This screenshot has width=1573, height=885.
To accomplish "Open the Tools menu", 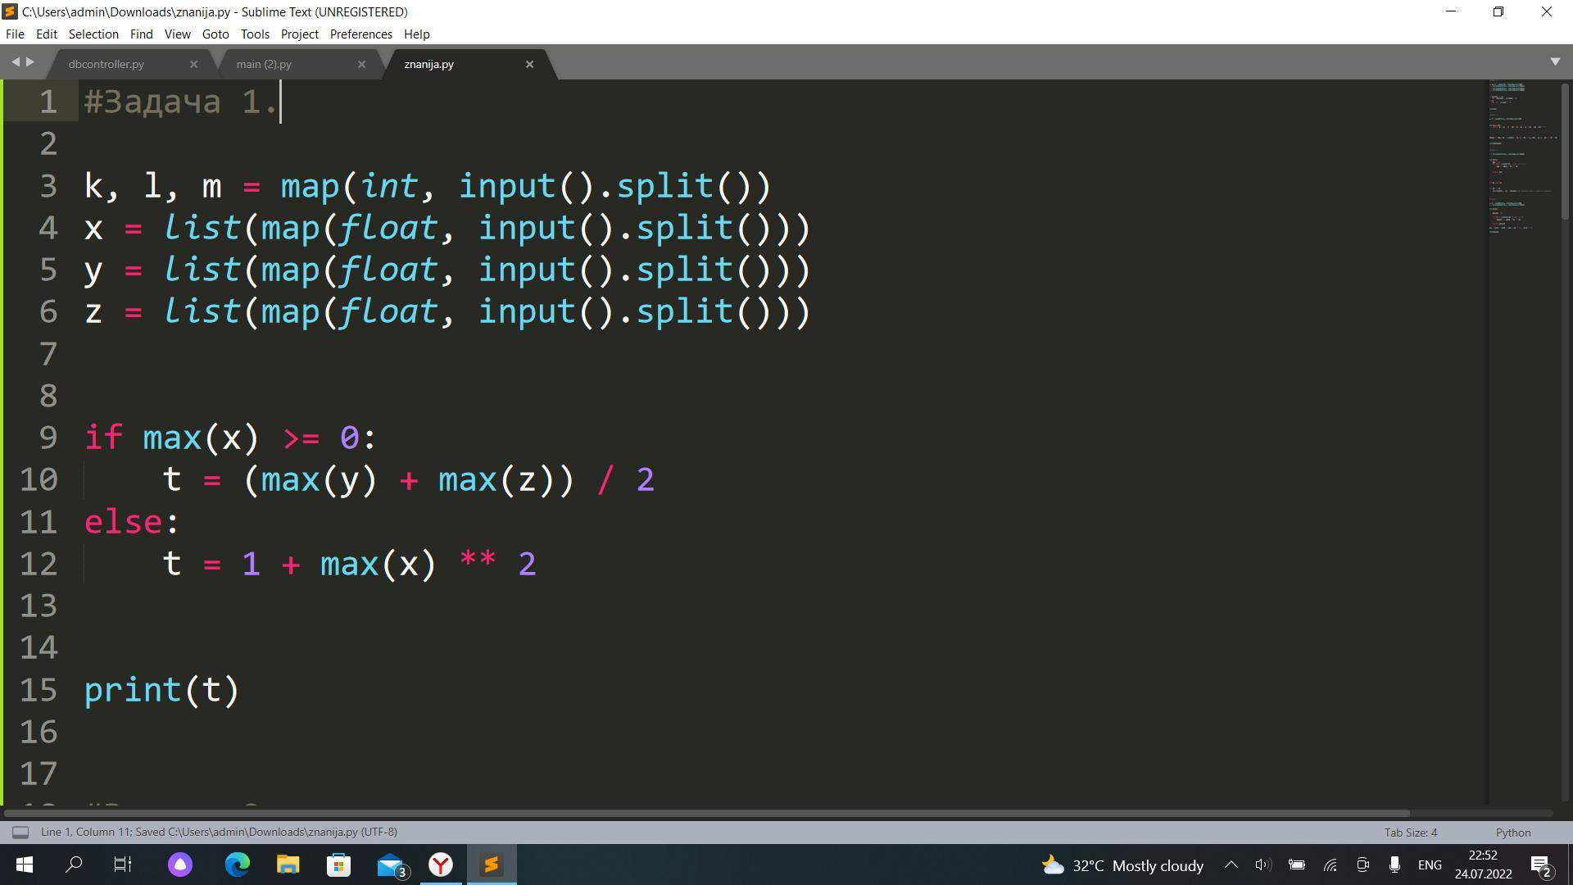I will pyautogui.click(x=254, y=34).
